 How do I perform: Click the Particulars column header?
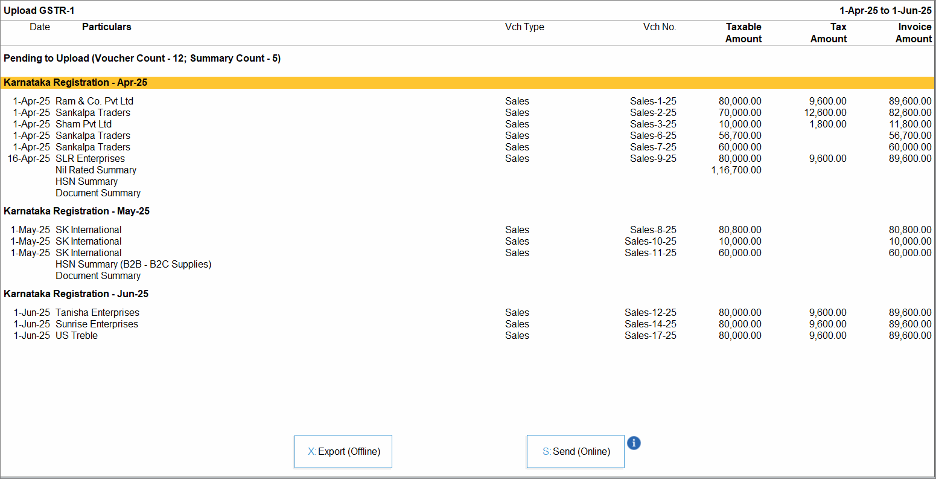click(x=106, y=27)
